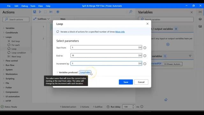This screenshot has height=115, width=204.
Task: Expand the UI automation actions group
Action: (x=4, y=96)
